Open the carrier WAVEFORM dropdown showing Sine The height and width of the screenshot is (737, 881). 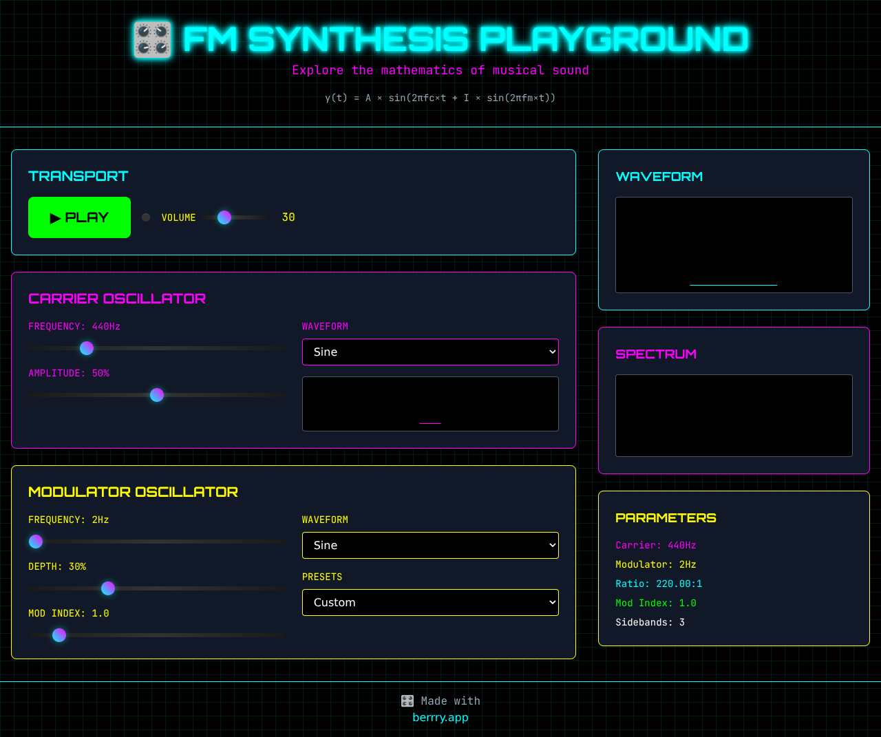[430, 352]
